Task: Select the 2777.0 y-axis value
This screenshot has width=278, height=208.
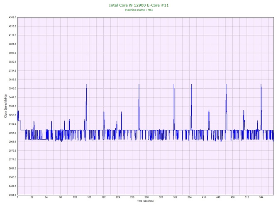Action: 12,160
